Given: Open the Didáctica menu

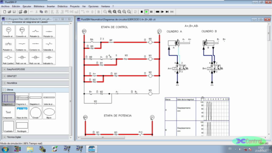Looking at the screenshot, I should pyautogui.click(x=62, y=6).
